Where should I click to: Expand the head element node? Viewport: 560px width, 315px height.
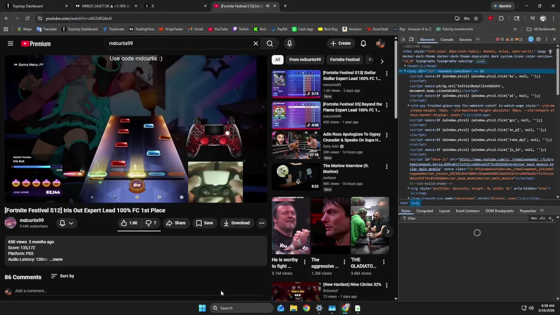point(405,66)
